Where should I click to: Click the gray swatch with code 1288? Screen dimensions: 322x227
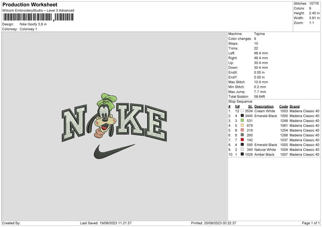[243, 135]
